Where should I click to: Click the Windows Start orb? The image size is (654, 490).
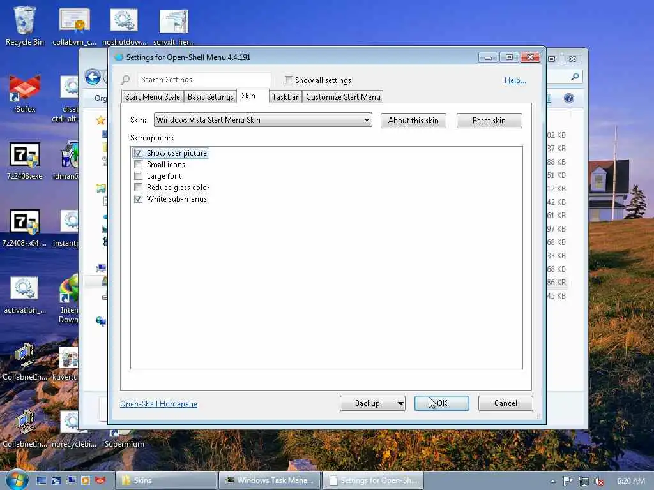pyautogui.click(x=16, y=480)
